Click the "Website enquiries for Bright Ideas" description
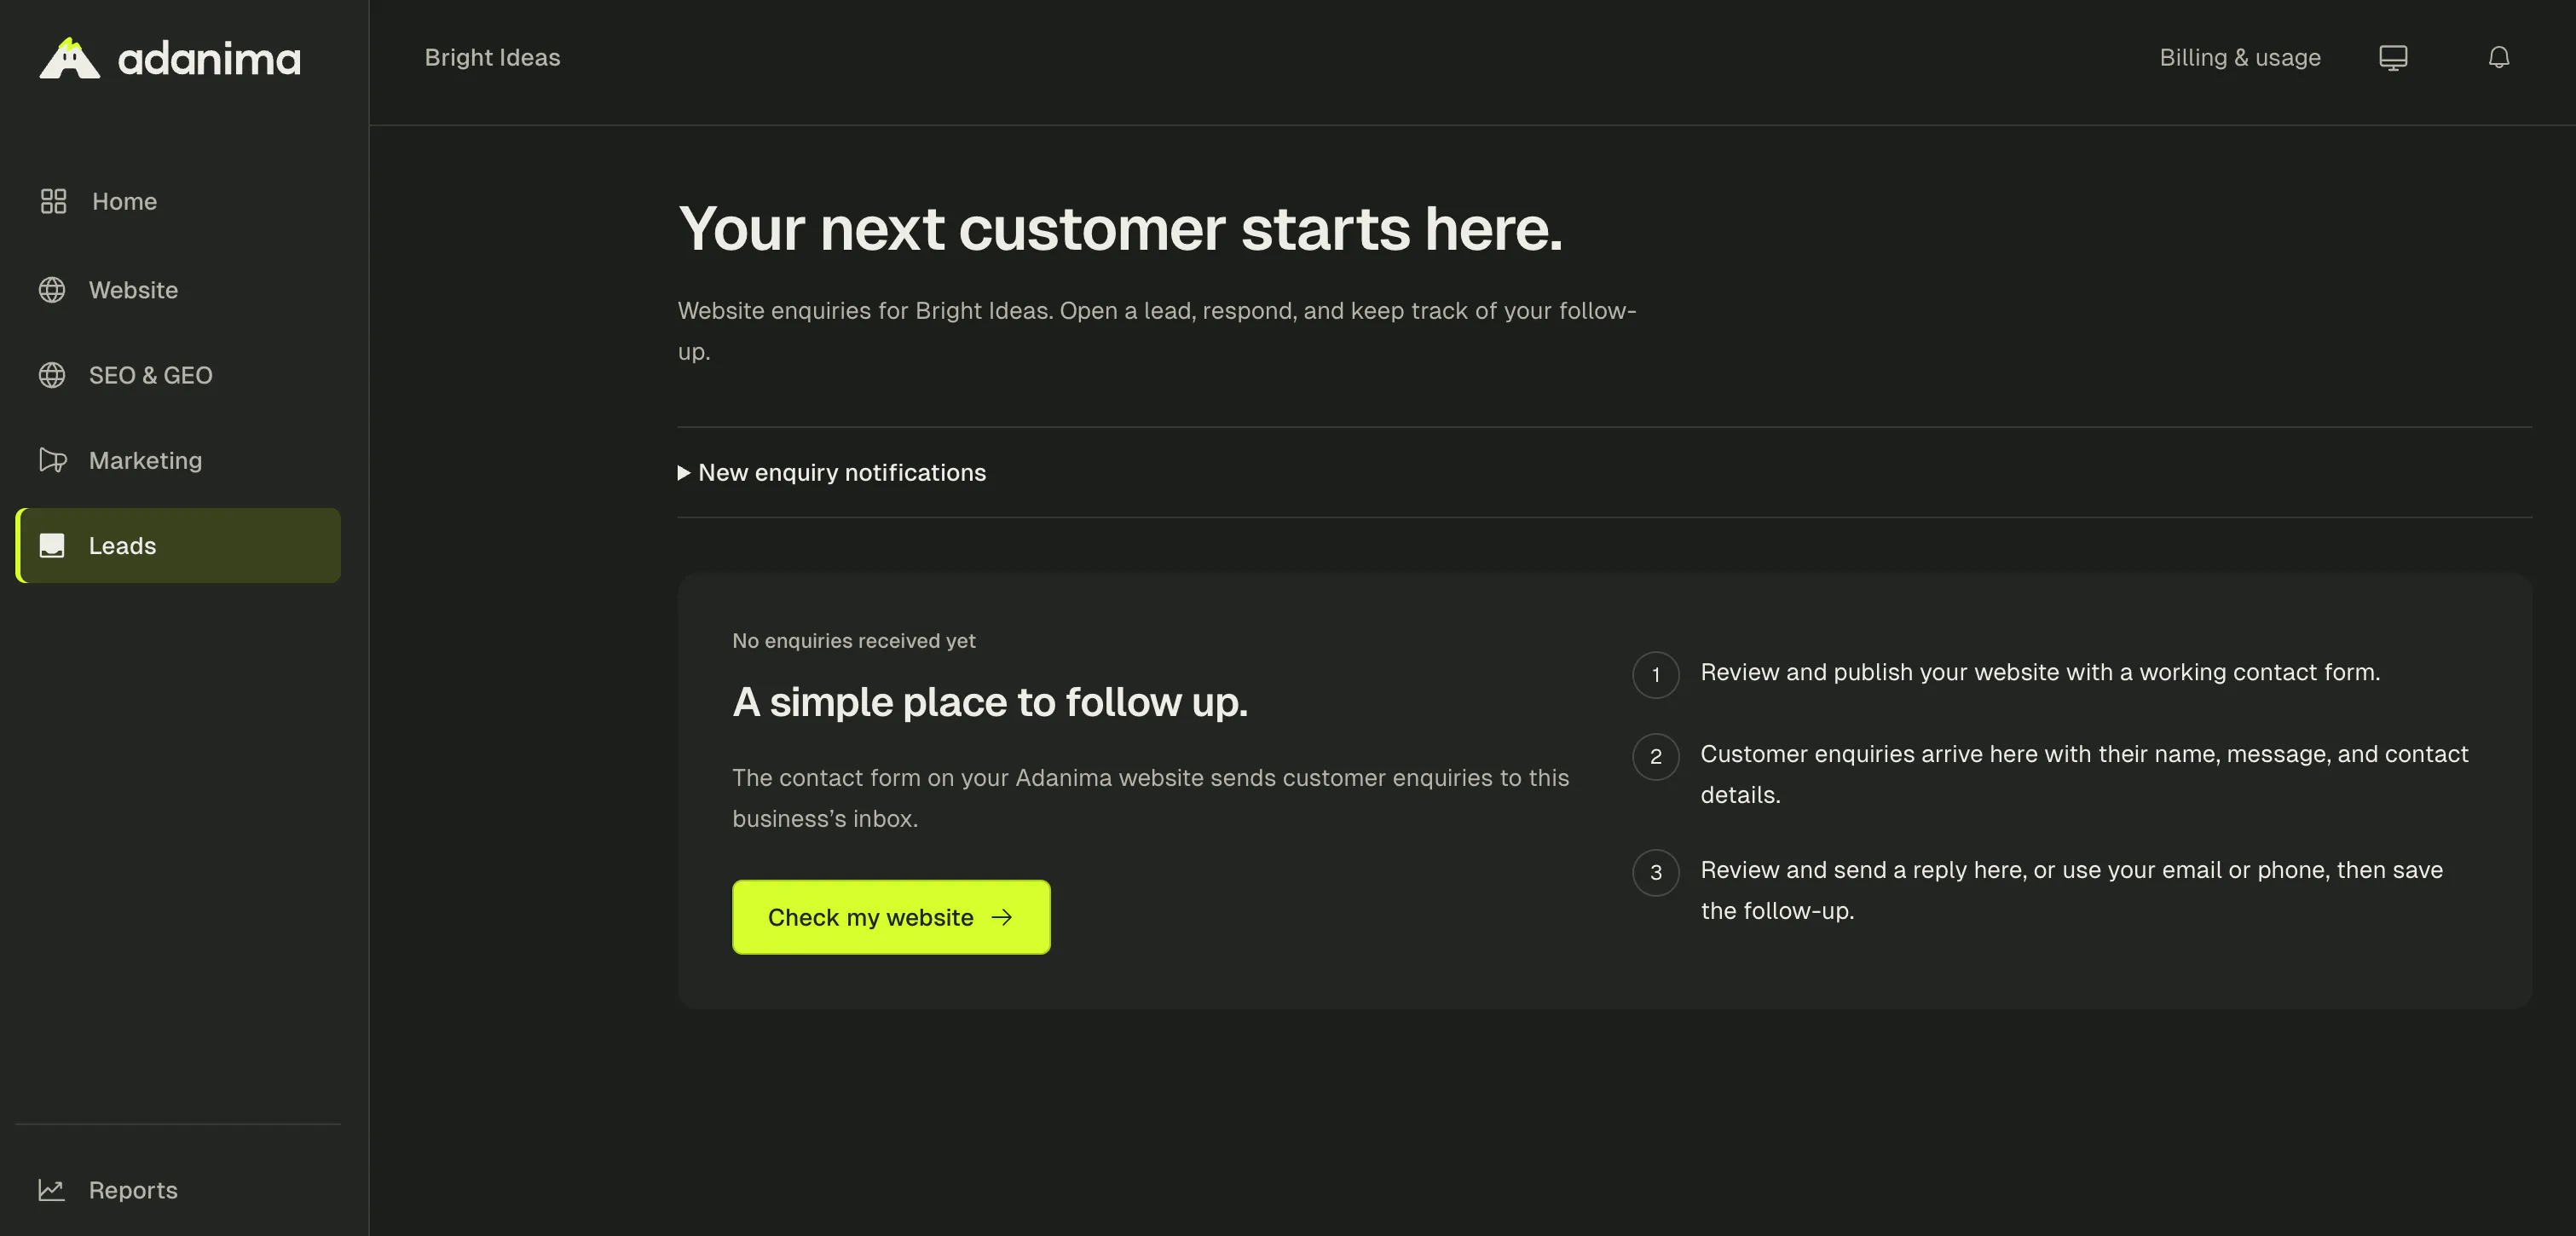2576x1236 pixels. (1157, 331)
